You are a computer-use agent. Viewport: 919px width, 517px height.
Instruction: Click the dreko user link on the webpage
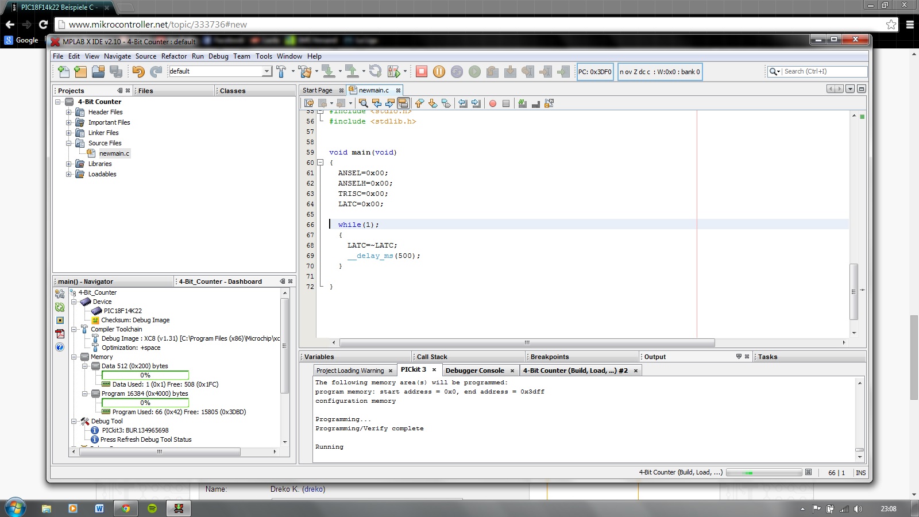tap(314, 489)
